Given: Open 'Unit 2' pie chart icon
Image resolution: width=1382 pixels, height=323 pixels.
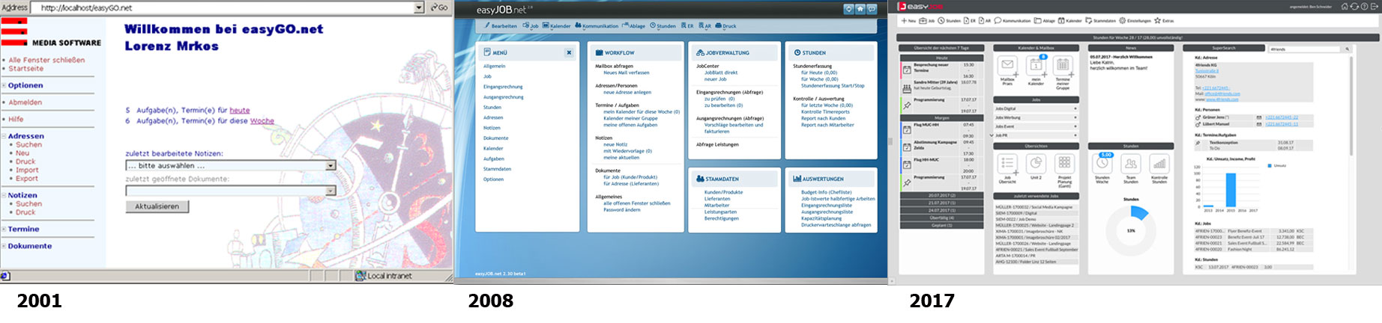Looking at the screenshot, I should (1036, 164).
